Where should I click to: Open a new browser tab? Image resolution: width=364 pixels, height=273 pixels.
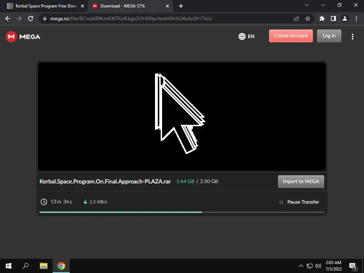pos(181,6)
